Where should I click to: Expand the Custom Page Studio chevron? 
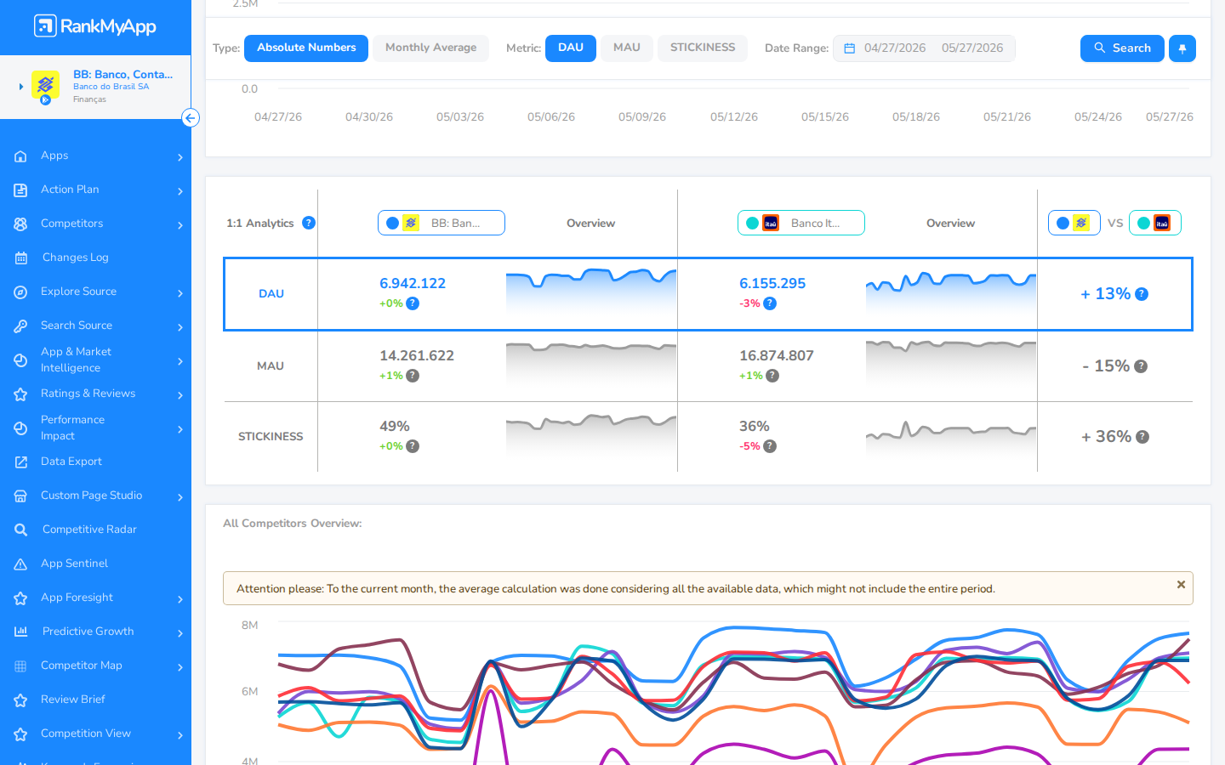click(180, 497)
